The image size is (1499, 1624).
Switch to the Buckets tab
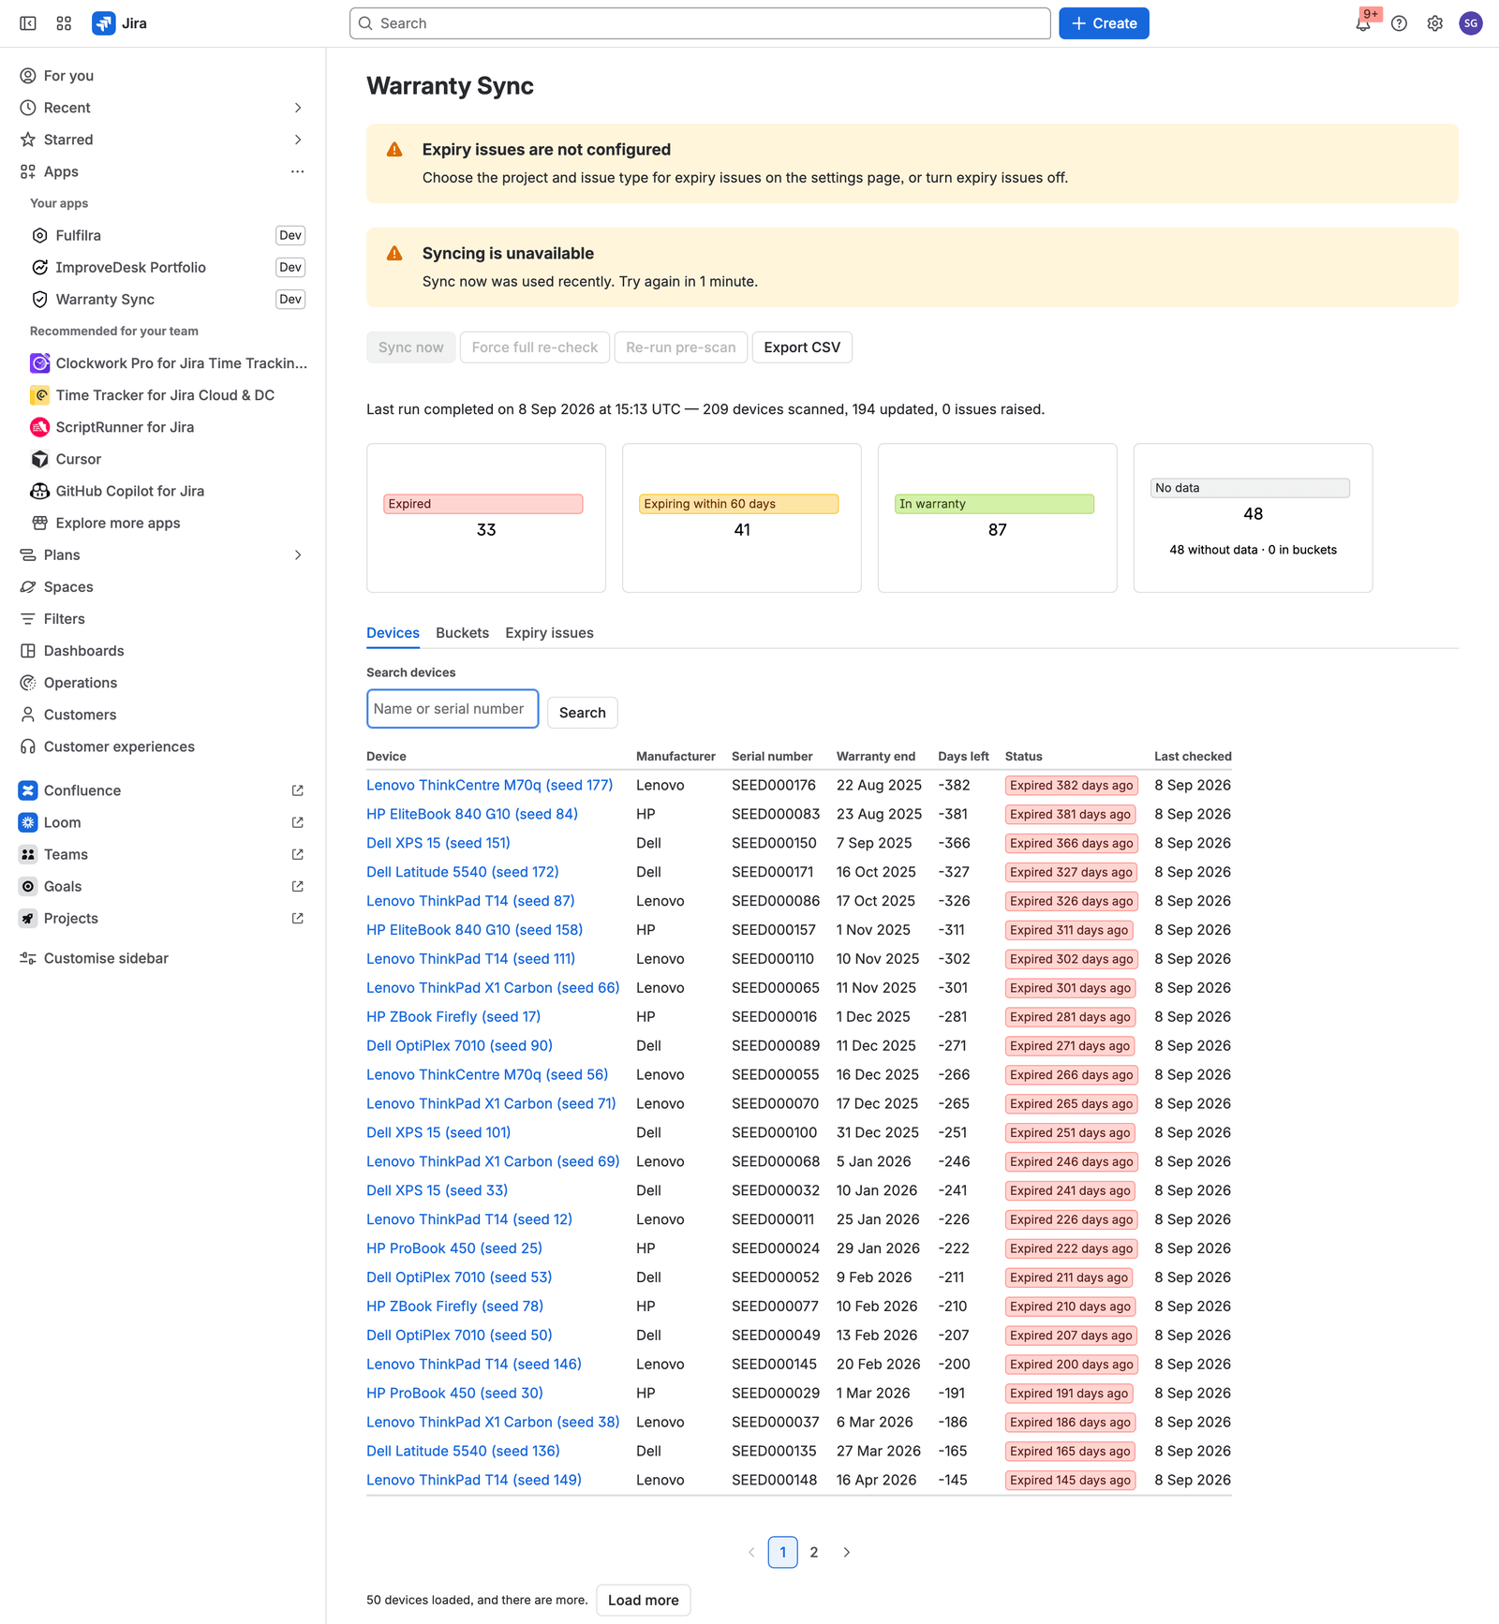coord(462,633)
